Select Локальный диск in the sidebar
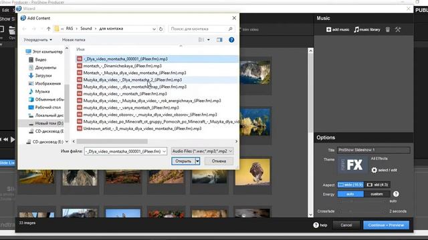 pyautogui.click(x=49, y=115)
